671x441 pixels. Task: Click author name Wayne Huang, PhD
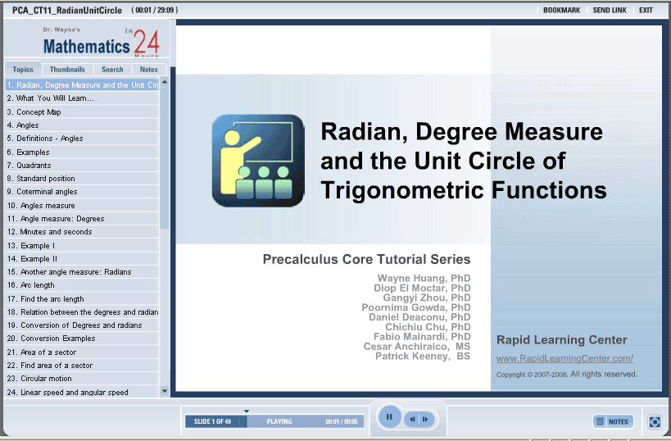[x=424, y=279]
